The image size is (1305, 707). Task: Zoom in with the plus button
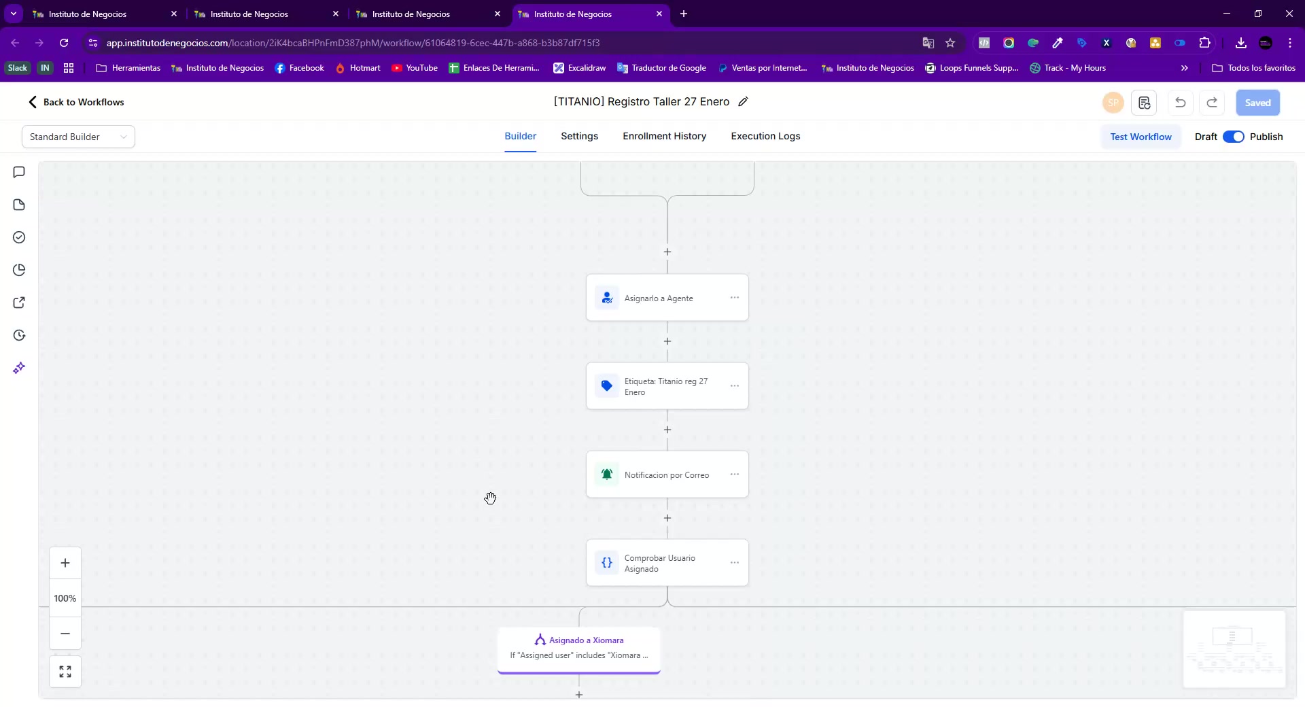65,563
